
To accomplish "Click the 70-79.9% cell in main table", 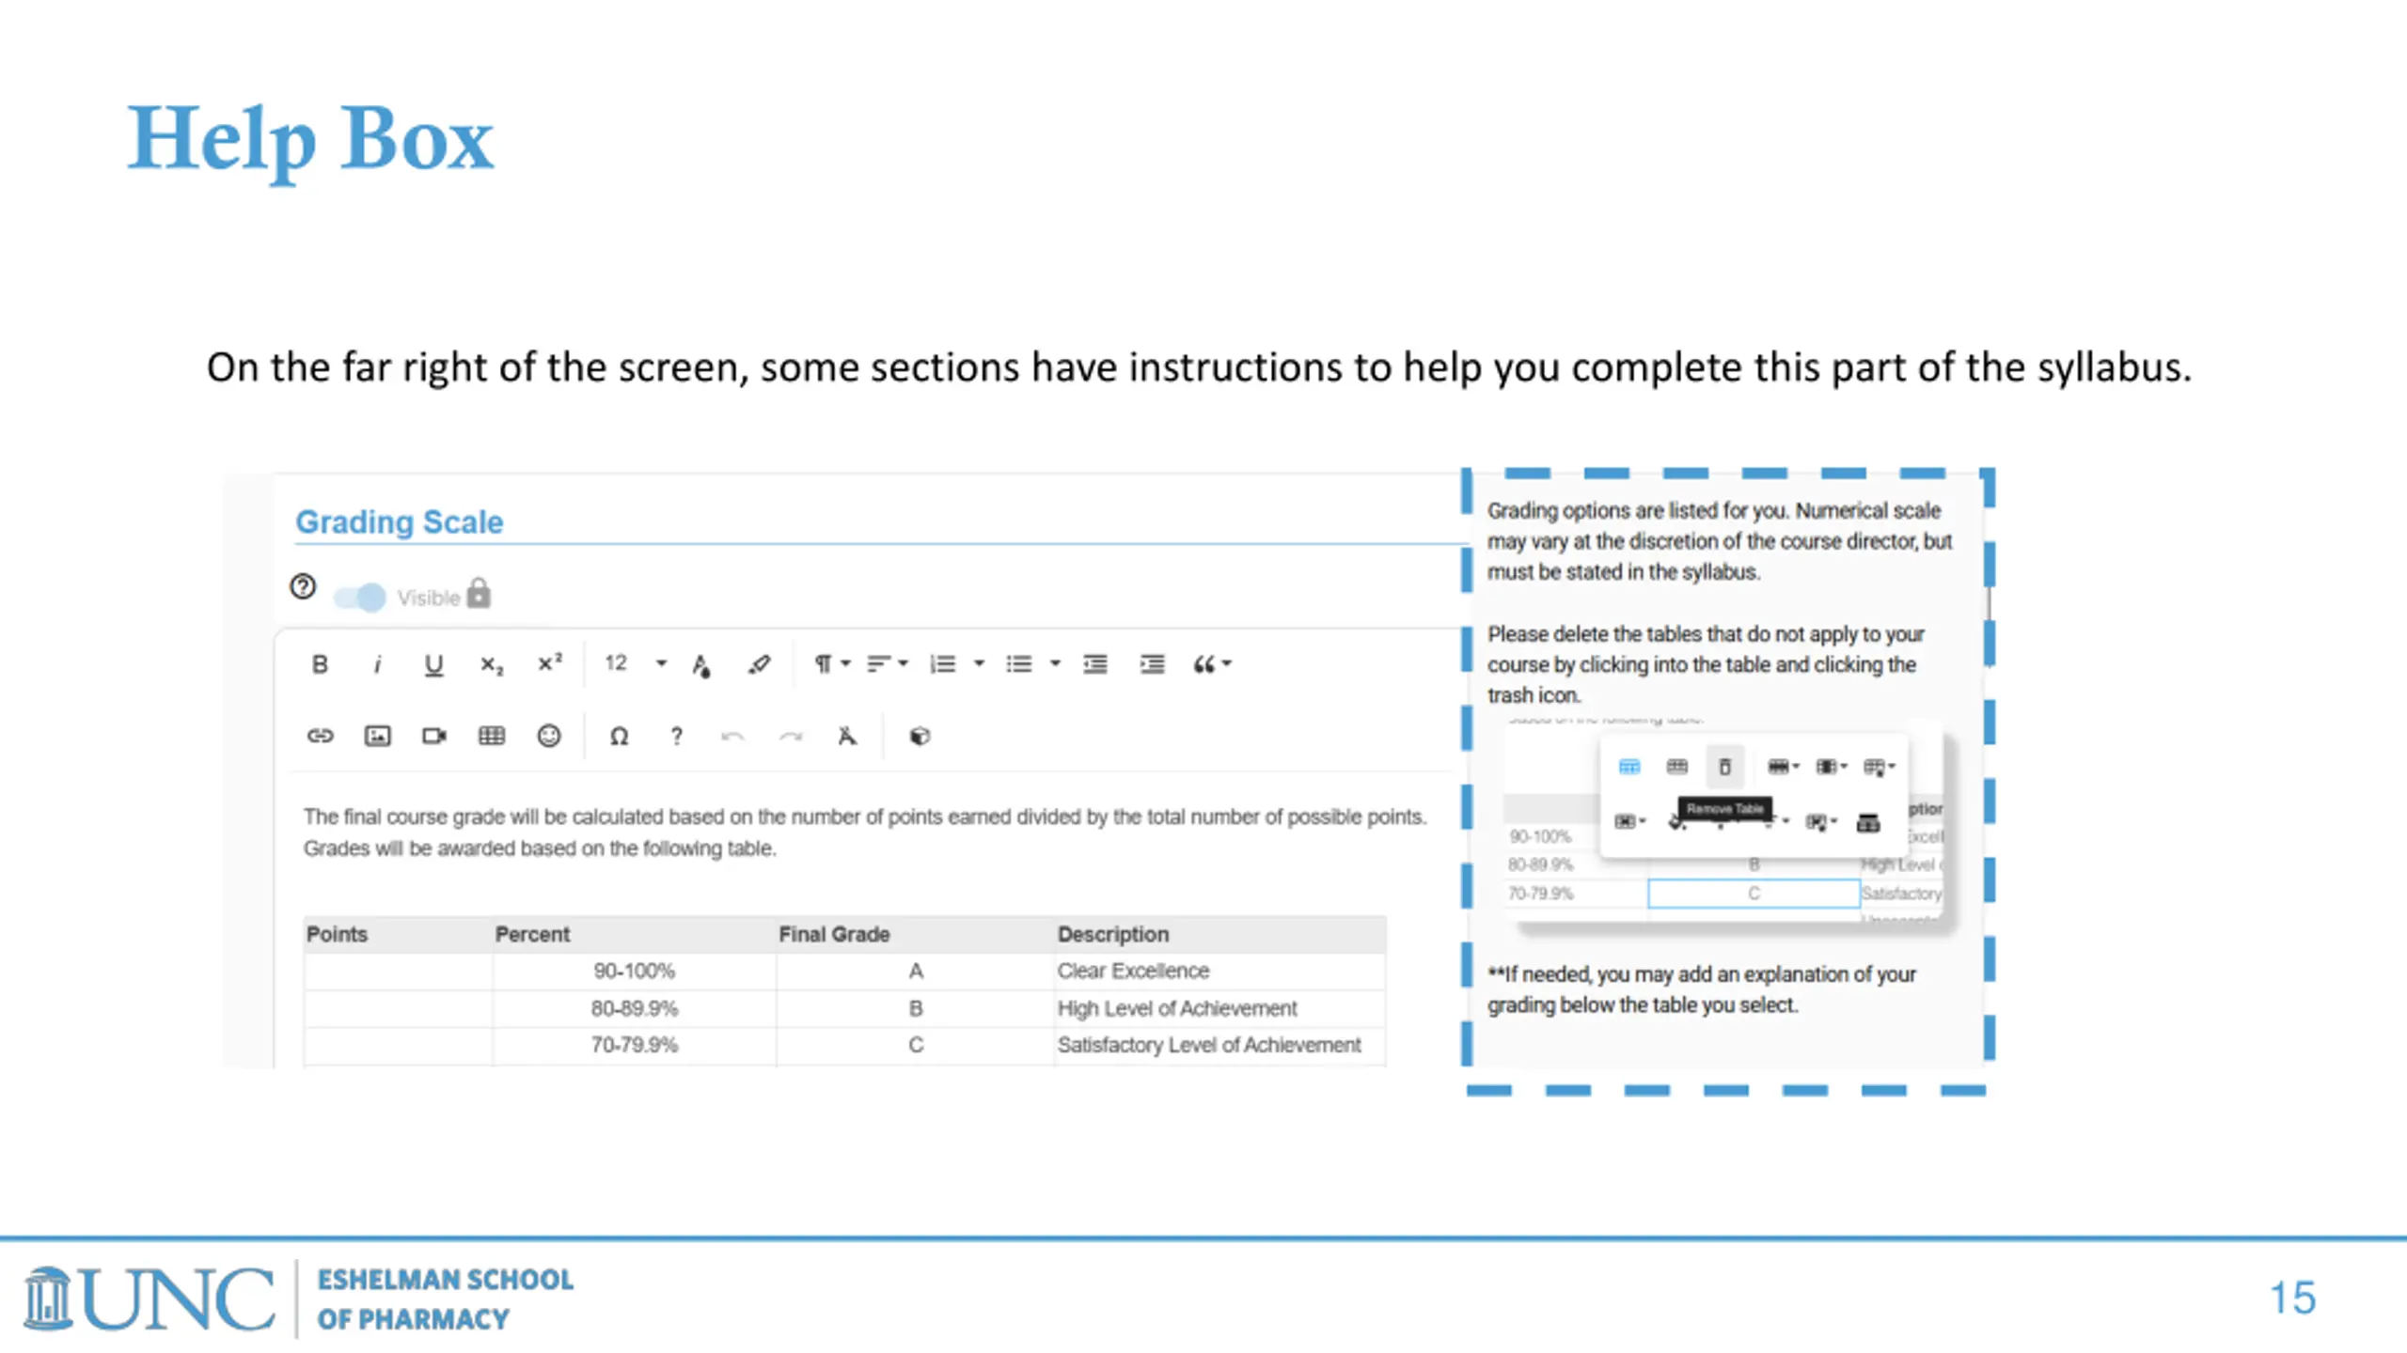I will (x=634, y=1045).
